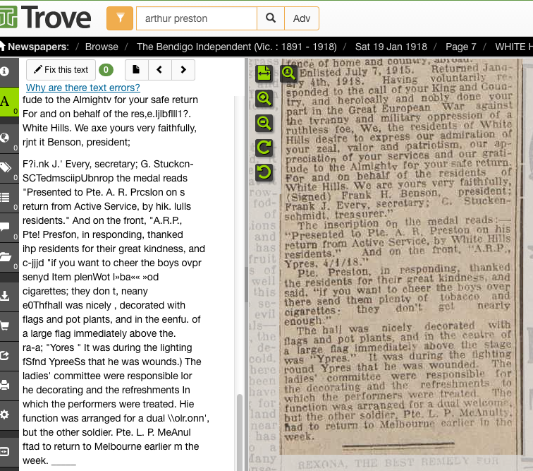
Task: Go to next article with right chevron
Action: coord(183,70)
